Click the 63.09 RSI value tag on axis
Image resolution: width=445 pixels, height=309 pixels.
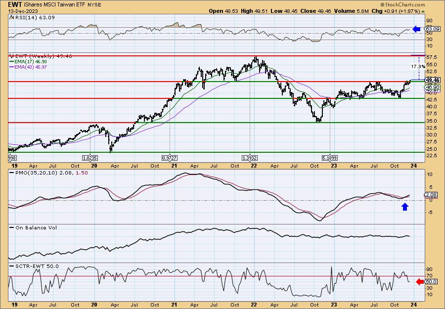click(433, 29)
